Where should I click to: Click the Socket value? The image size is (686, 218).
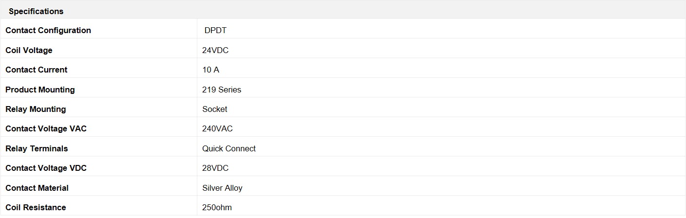coord(215,109)
